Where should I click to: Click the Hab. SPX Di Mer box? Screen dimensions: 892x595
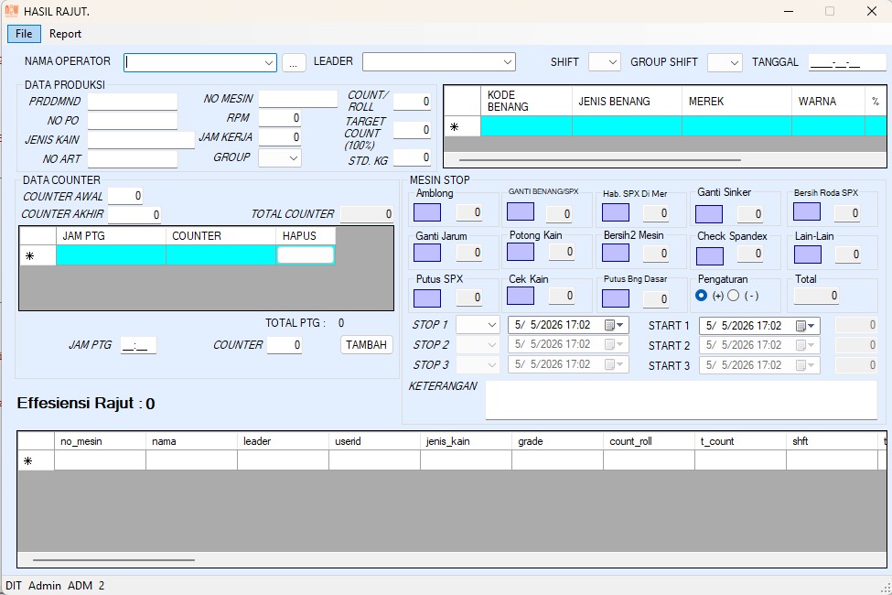click(x=616, y=212)
